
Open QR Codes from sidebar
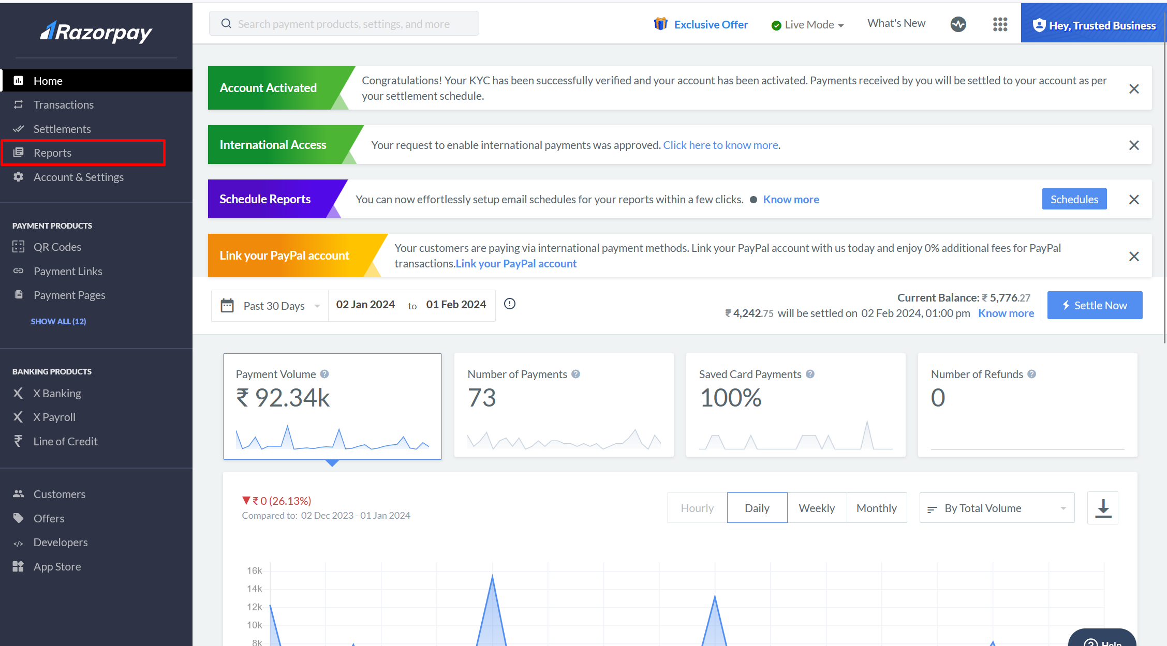point(57,247)
